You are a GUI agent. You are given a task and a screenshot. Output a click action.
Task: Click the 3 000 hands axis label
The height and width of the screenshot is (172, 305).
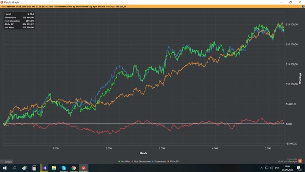click(162, 148)
